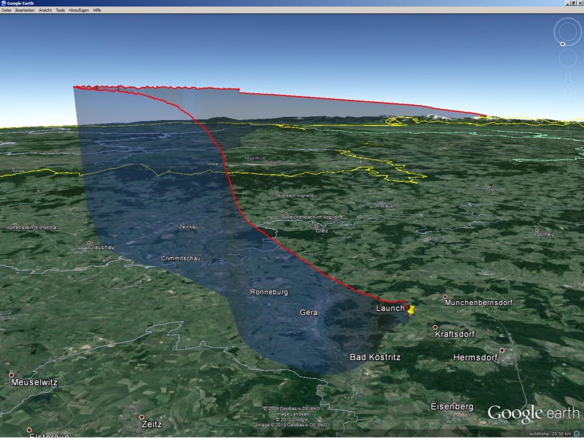Open the Datei menu
The width and height of the screenshot is (584, 438).
pyautogui.click(x=8, y=10)
